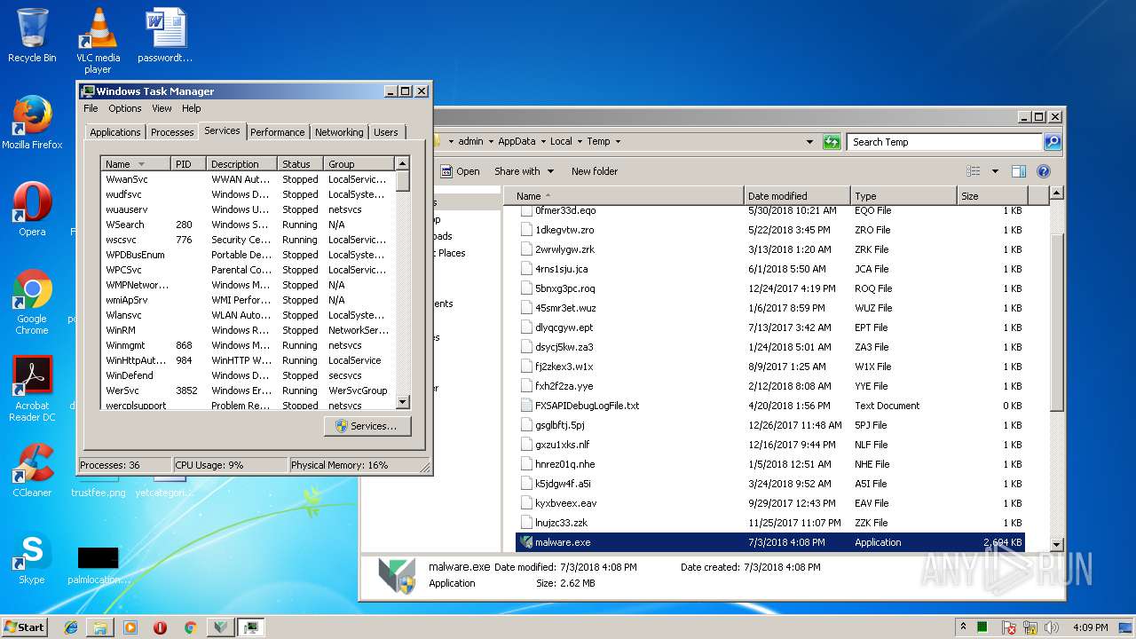
Task: Switch to the Performance tab
Action: [x=277, y=132]
